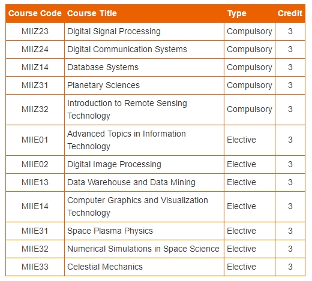Viewport: 312px width, 281px height.
Task: Select Digital Image Processing title
Action: pyautogui.click(x=114, y=165)
